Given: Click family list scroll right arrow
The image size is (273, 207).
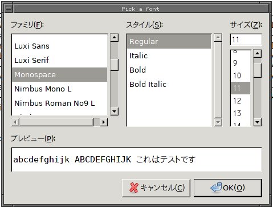Looking at the screenshot, I should tap(104, 122).
